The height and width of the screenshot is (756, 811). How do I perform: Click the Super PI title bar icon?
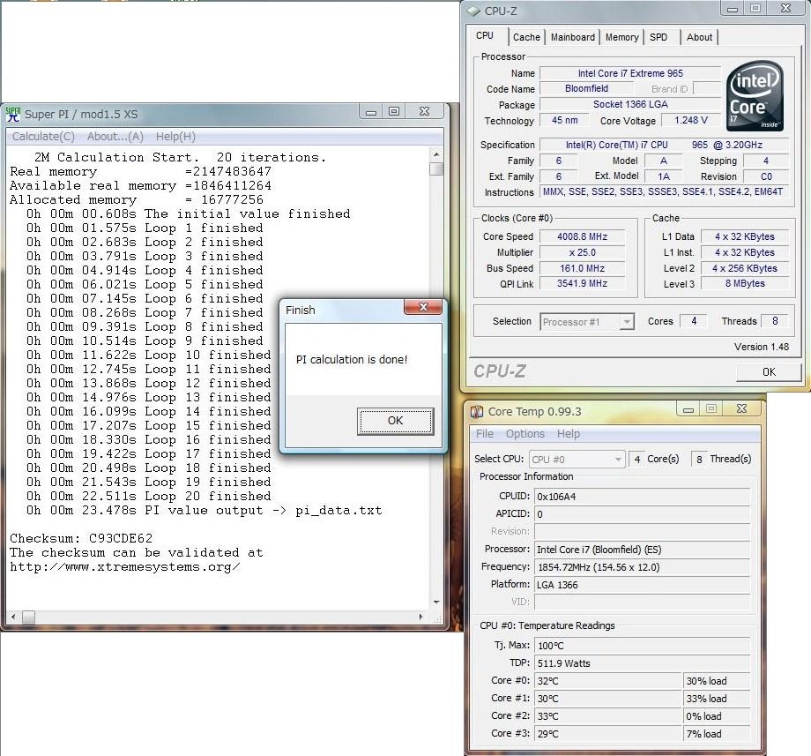(x=13, y=114)
